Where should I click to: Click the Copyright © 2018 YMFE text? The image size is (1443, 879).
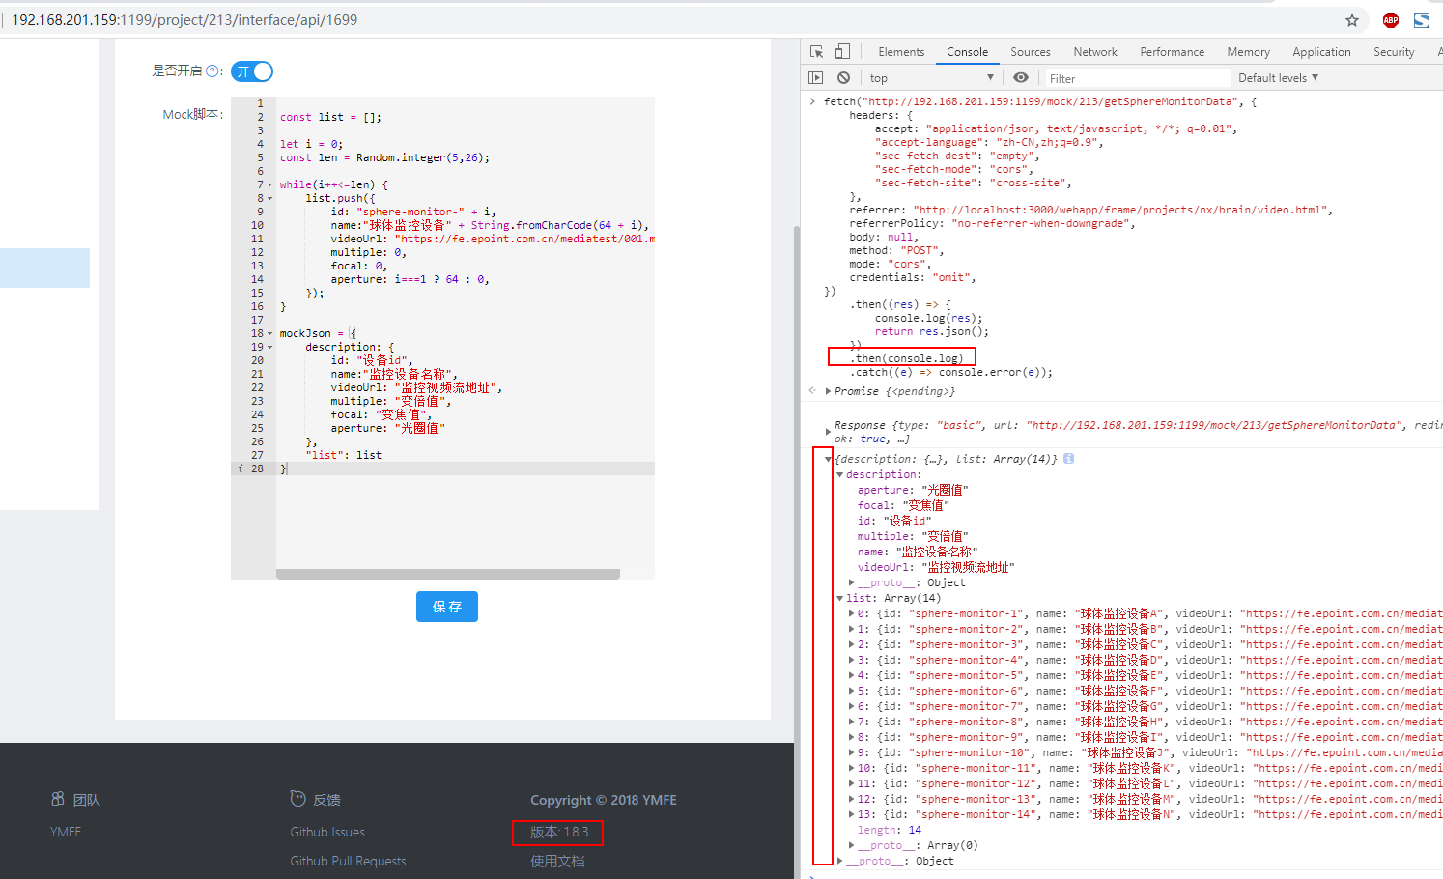pos(604,800)
